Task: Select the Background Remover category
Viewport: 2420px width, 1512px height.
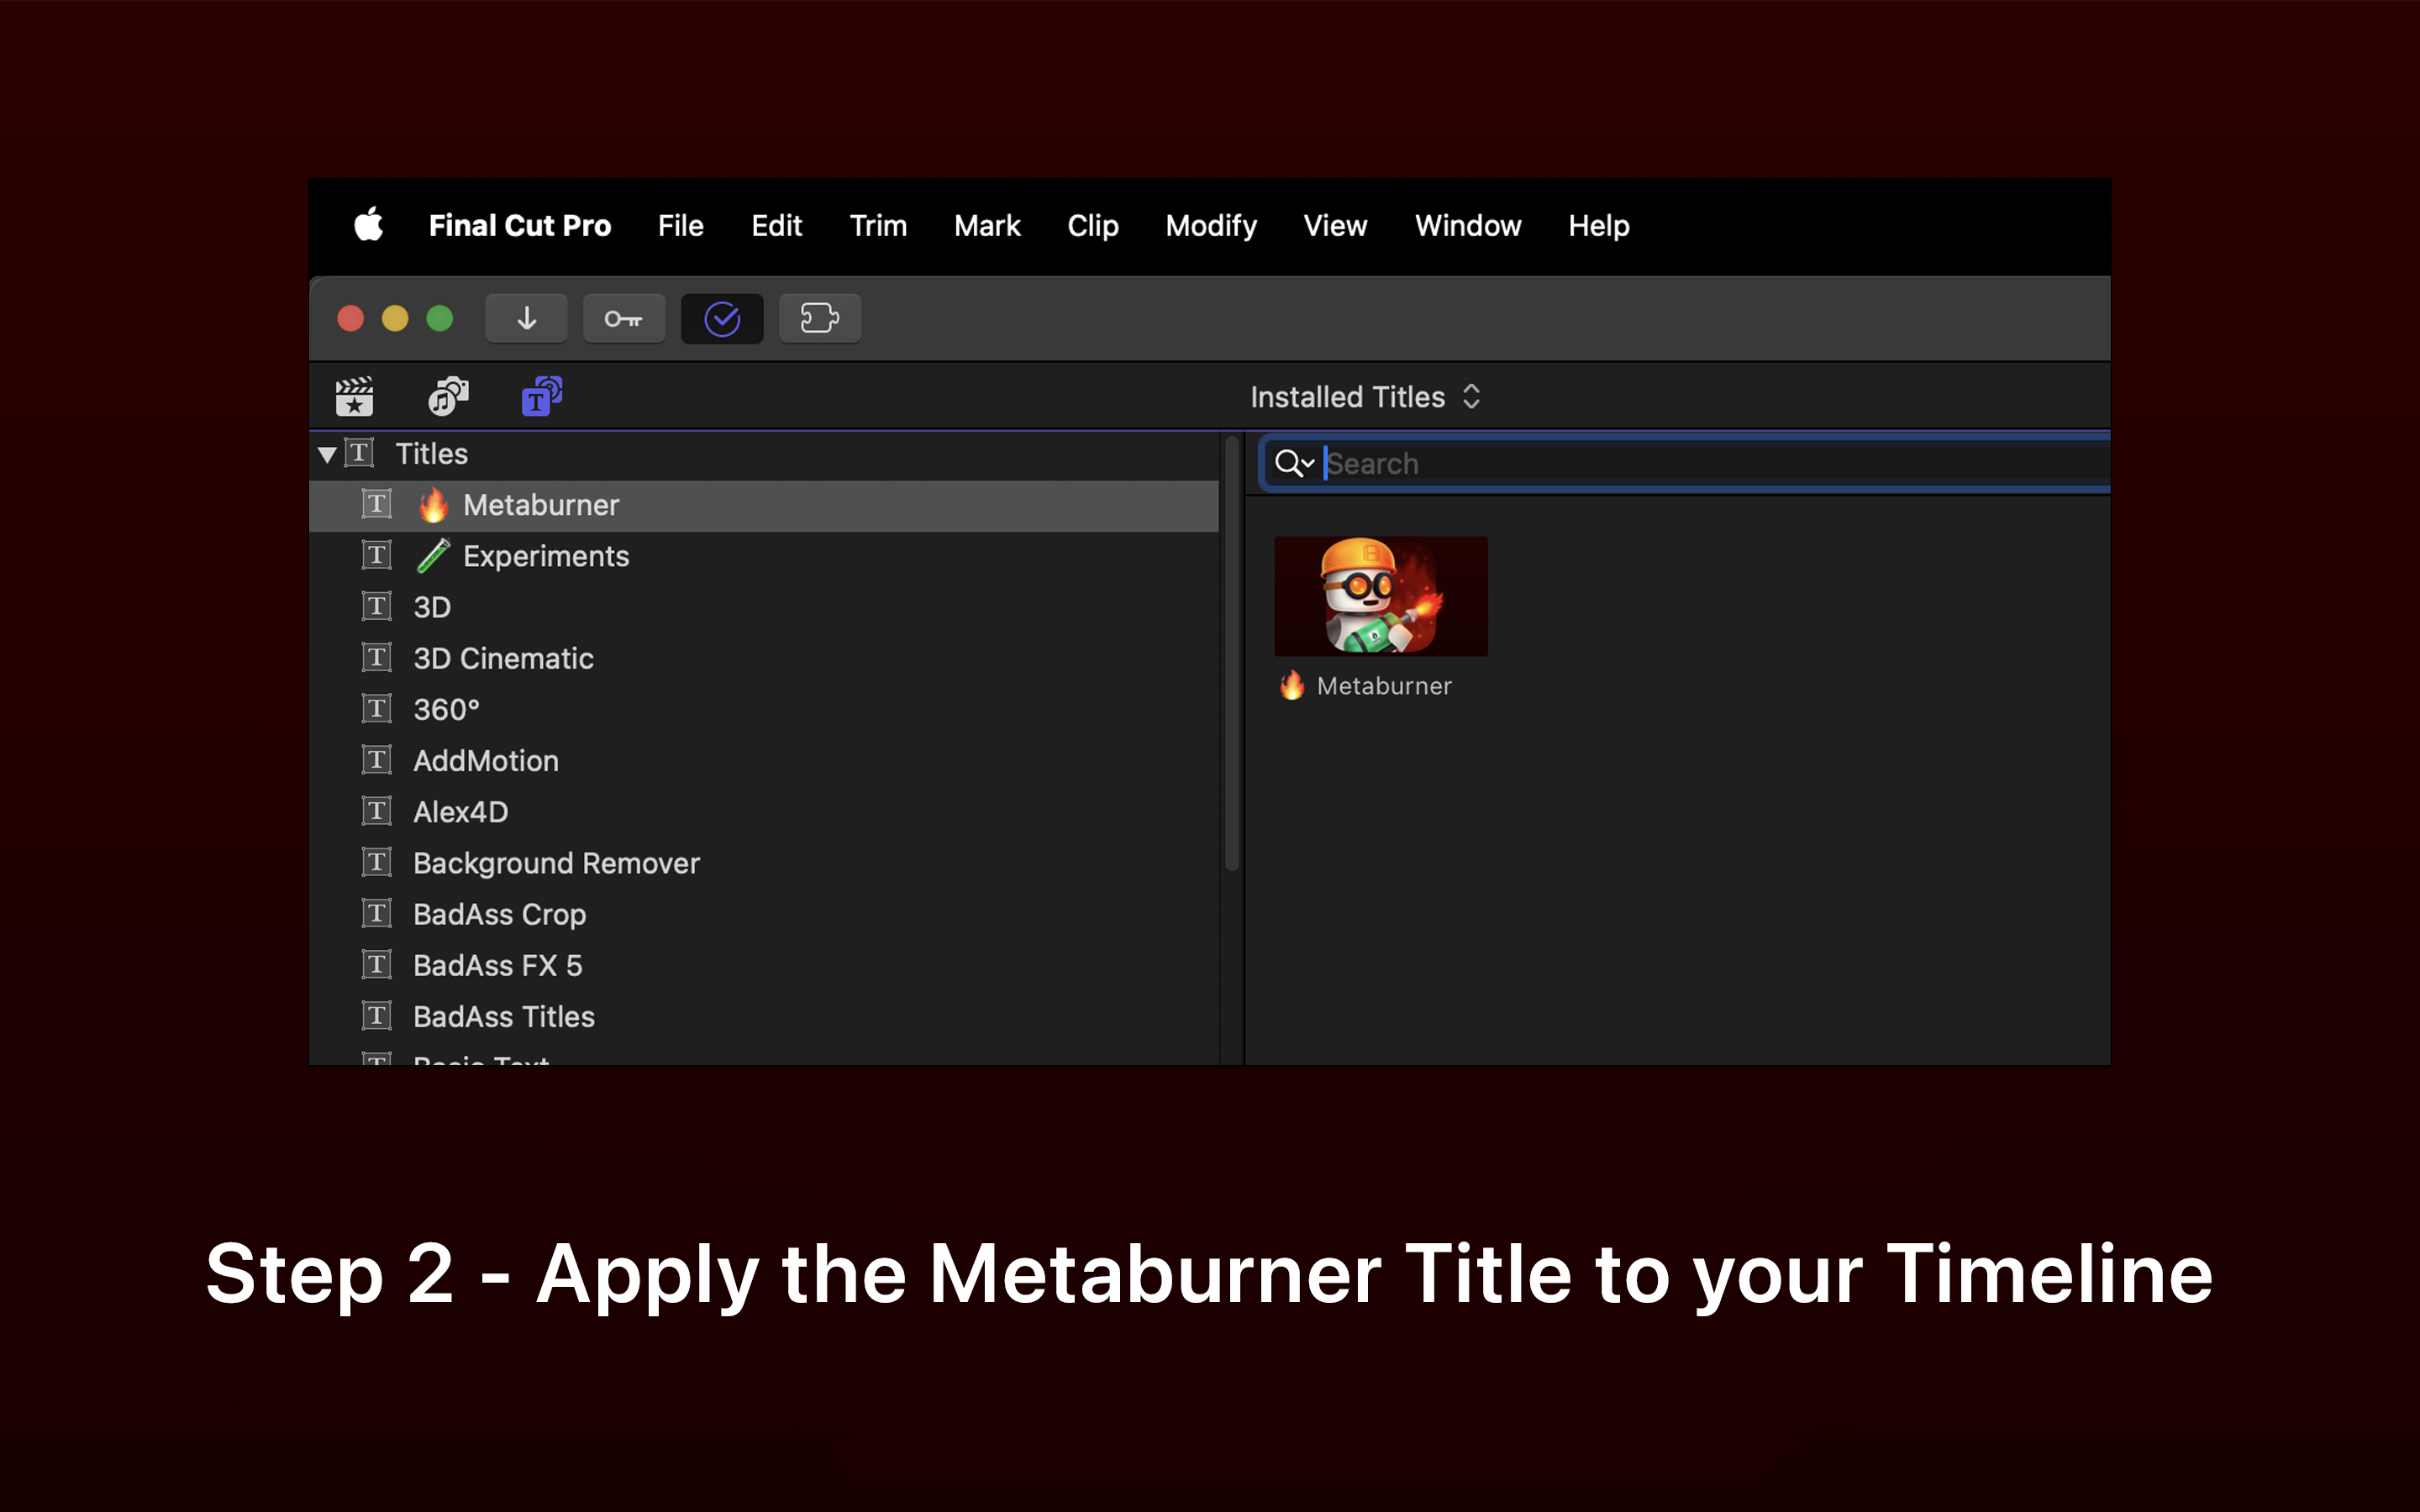Action: [556, 863]
